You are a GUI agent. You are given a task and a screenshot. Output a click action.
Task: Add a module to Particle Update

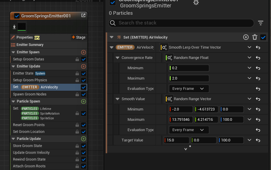coord(84,139)
